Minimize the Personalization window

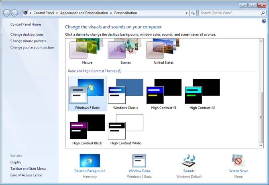(243, 5)
